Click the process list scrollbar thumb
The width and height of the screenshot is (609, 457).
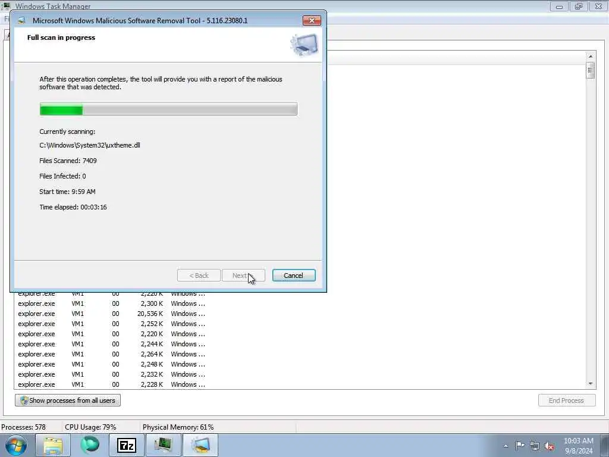point(591,70)
